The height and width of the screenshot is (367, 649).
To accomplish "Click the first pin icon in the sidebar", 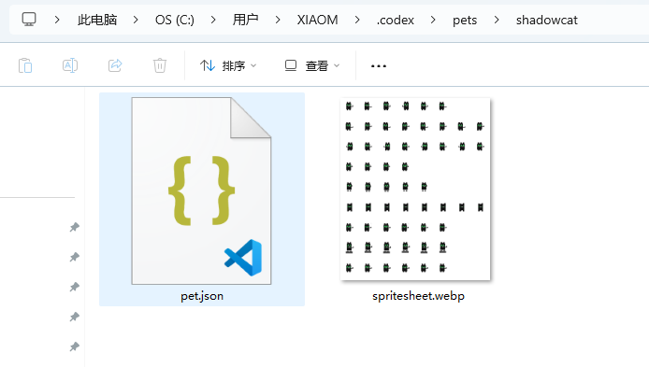I will [x=75, y=227].
